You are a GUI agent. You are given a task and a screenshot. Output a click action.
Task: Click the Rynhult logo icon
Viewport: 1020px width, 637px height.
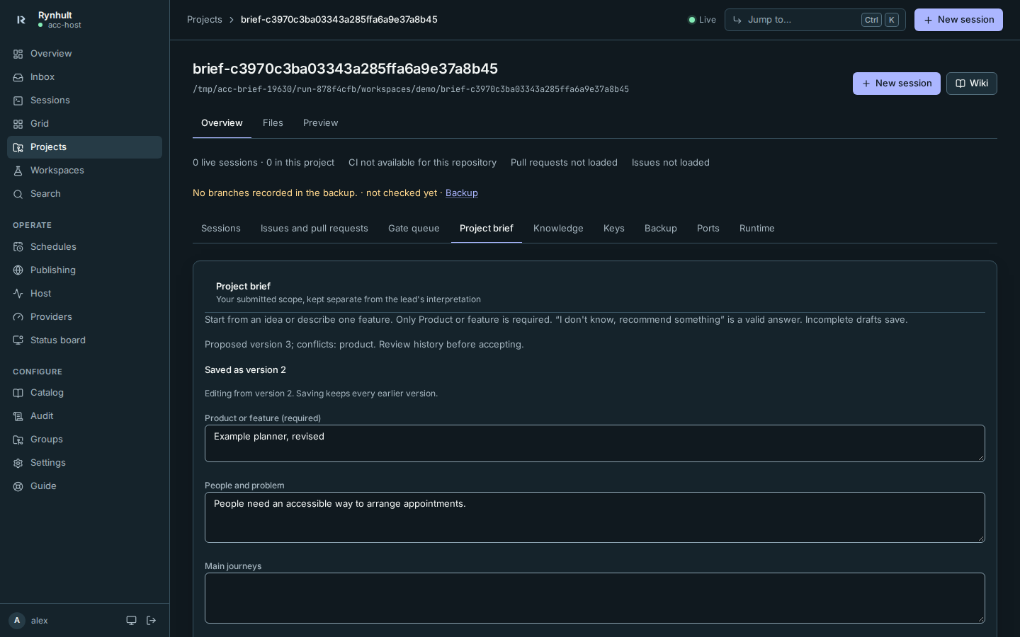click(x=21, y=20)
